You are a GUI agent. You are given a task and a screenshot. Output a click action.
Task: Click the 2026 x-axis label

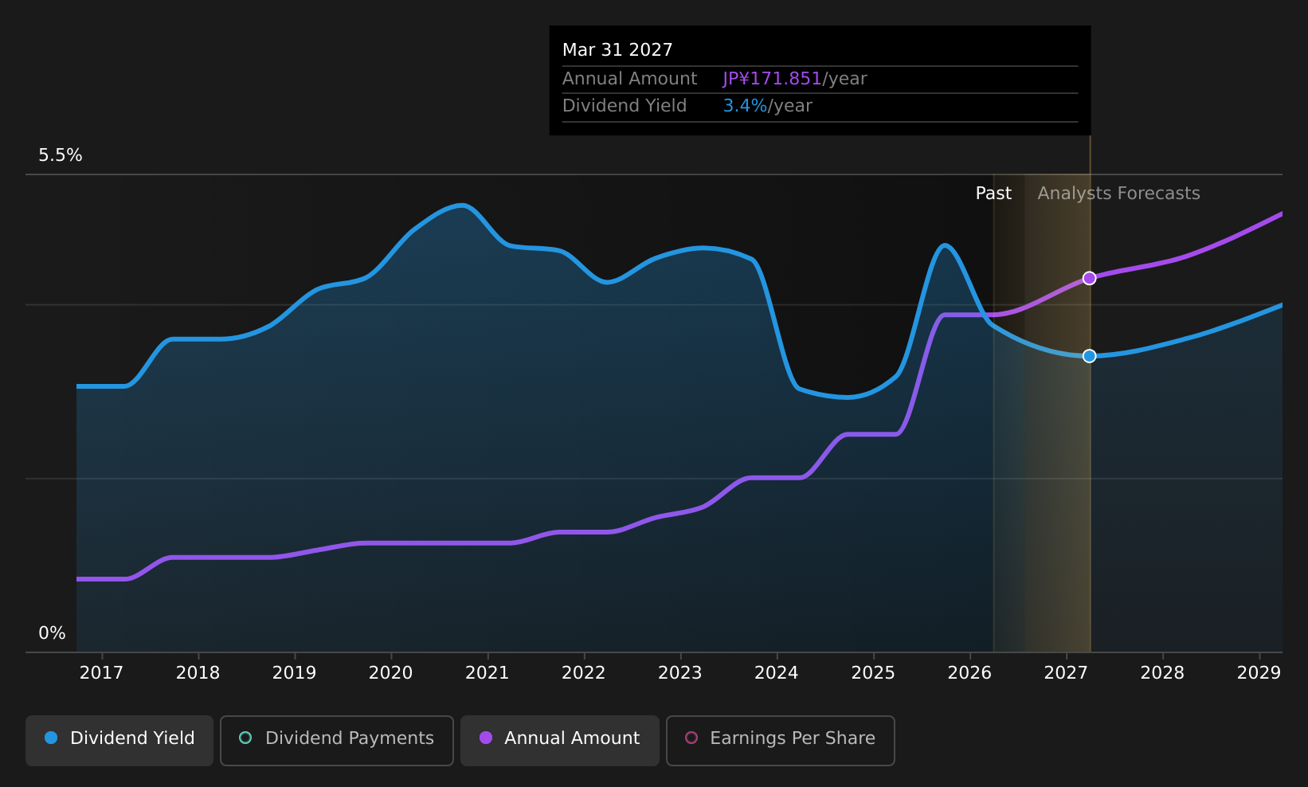969,673
